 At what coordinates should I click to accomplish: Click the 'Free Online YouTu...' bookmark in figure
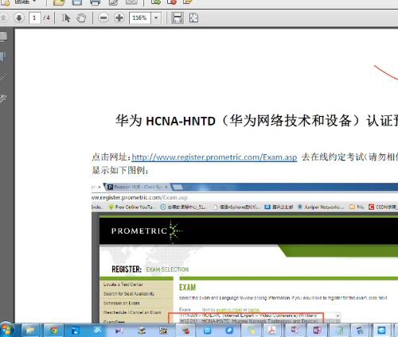pos(131,207)
